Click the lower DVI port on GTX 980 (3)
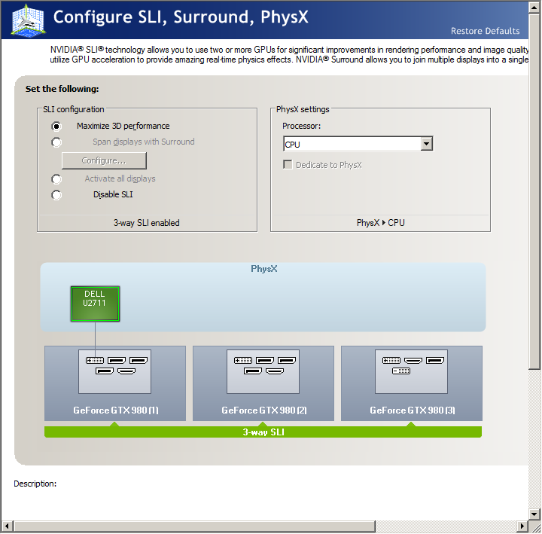542x534 pixels. click(x=401, y=371)
